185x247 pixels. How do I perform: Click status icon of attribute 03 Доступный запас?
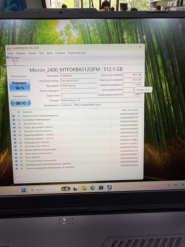click(x=14, y=123)
